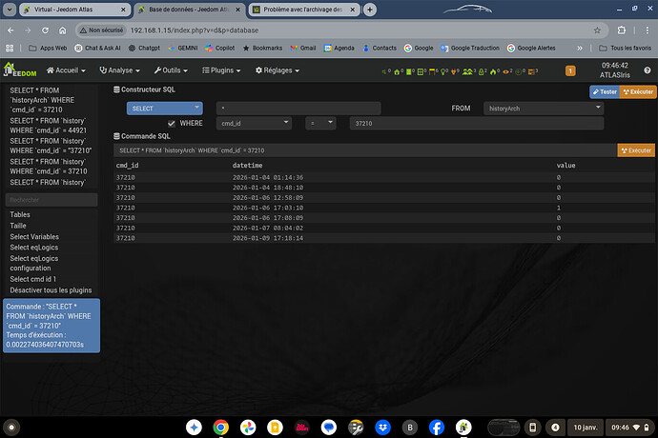Click the columns field containing asterisk

coord(298,109)
